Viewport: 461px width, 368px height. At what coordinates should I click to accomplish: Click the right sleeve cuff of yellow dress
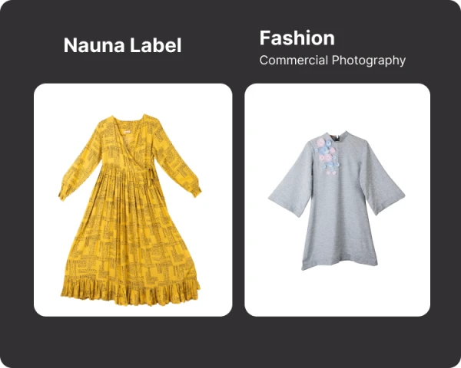click(195, 191)
